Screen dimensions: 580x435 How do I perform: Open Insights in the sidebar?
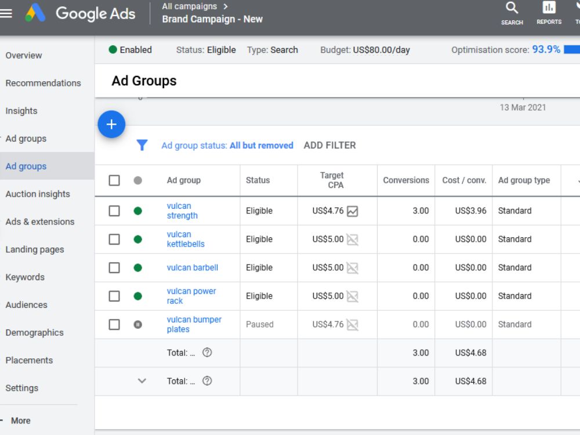pyautogui.click(x=21, y=111)
